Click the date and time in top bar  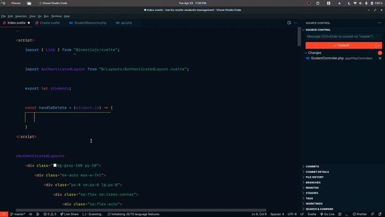[192, 3]
